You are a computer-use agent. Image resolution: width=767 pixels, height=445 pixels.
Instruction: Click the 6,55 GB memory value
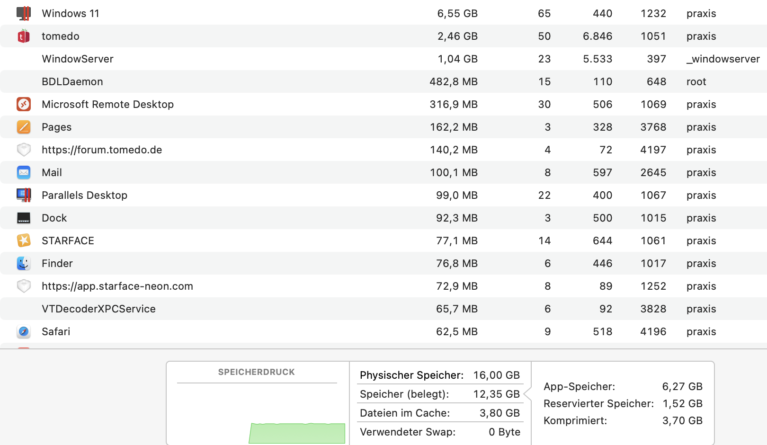tap(457, 13)
